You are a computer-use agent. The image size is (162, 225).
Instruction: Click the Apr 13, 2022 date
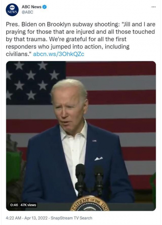[36, 218]
